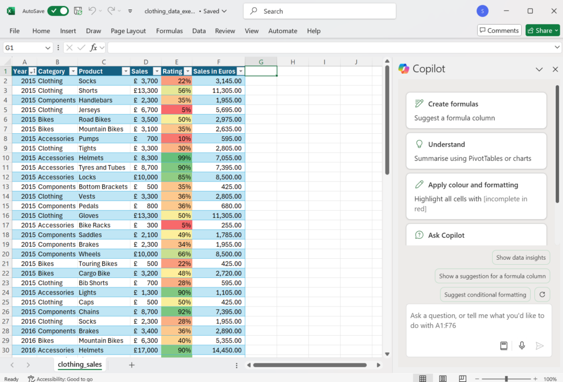563x382 pixels.
Task: Expand the Name Box dropdown arrow
Action: (48, 48)
